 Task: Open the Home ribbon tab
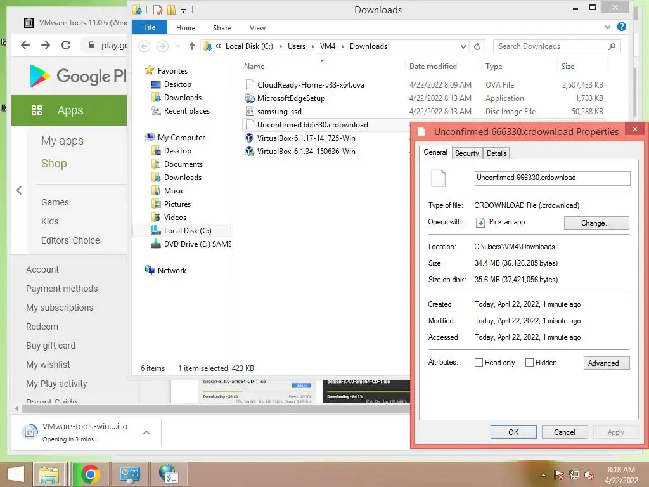(x=186, y=28)
